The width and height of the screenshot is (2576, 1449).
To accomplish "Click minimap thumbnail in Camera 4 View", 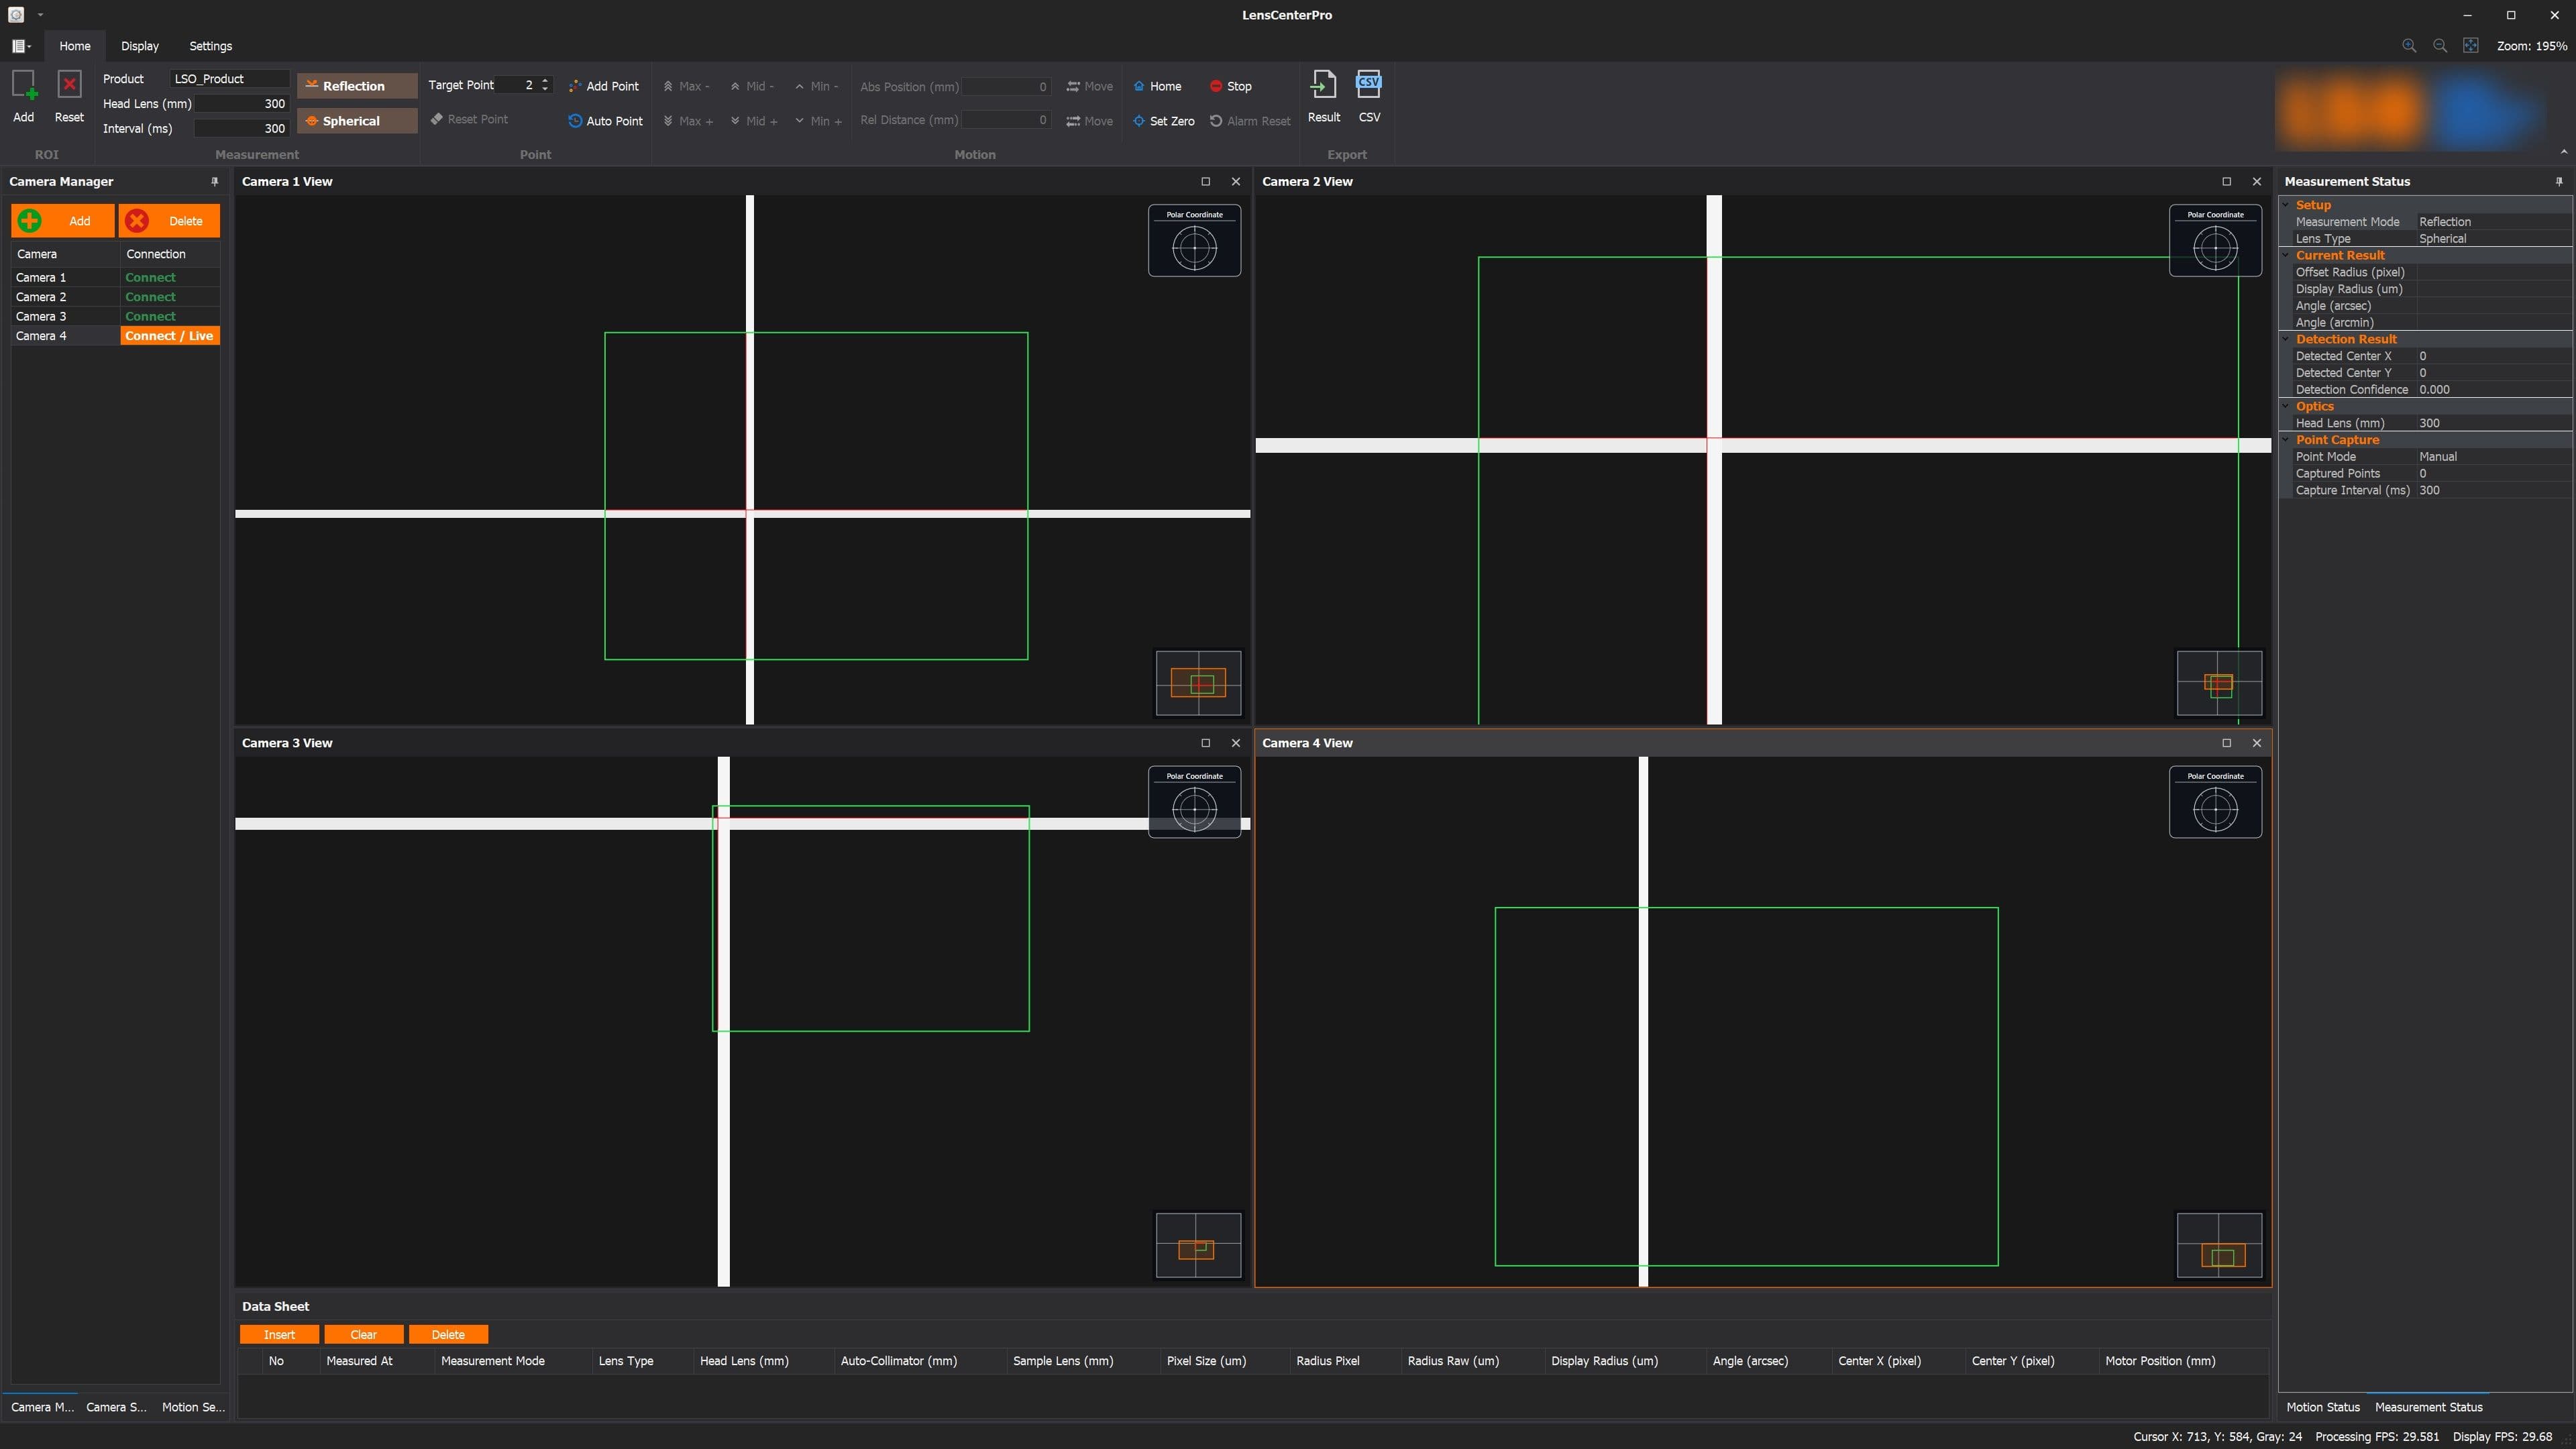I will pos(2219,1245).
